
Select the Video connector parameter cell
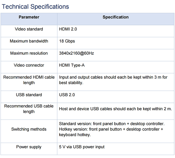[29, 65]
